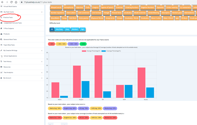Viewport: 197px width, 125px height.
Task: Go to browser home icon
Action: coord(16,2)
